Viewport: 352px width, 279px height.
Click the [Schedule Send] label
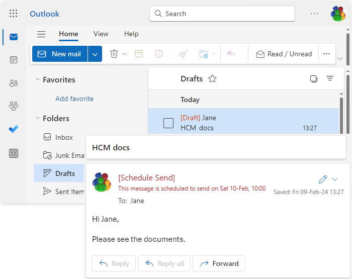click(x=147, y=178)
